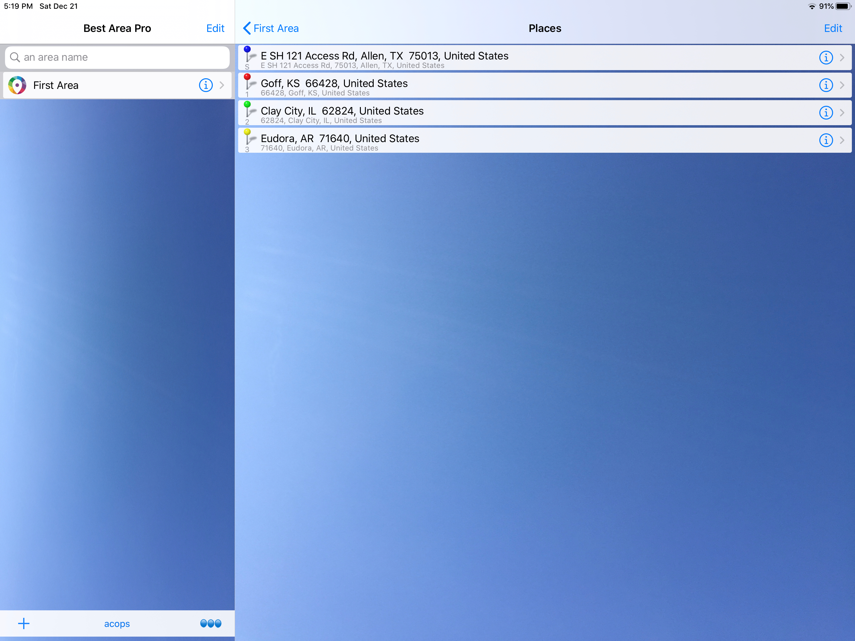Screen dimensions: 855x641
Task: Expand First Area row chevron
Action: point(222,85)
